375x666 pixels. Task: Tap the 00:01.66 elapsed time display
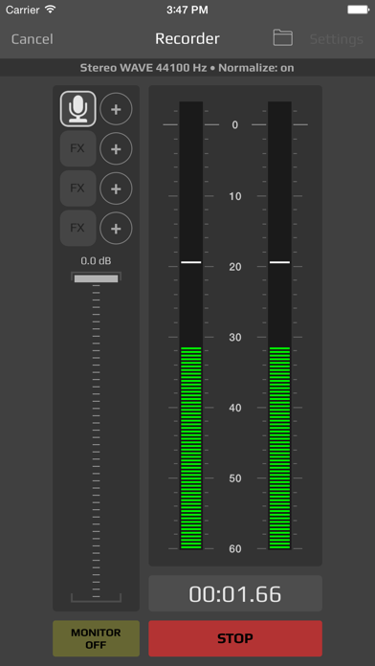pos(235,593)
